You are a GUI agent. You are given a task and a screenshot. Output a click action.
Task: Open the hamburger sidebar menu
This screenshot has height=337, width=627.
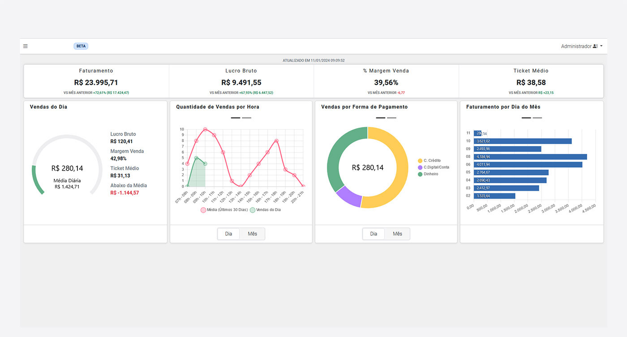pyautogui.click(x=26, y=46)
